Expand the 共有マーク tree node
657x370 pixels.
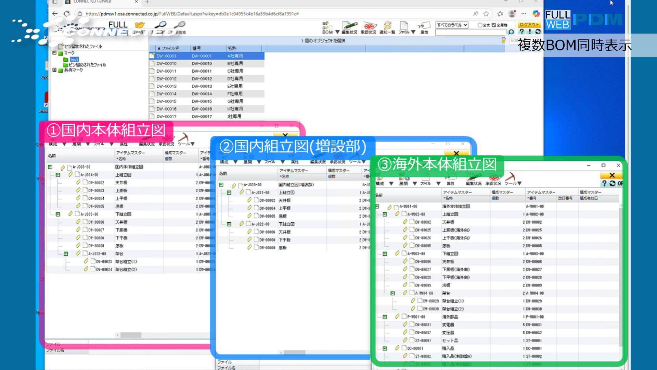pos(54,70)
